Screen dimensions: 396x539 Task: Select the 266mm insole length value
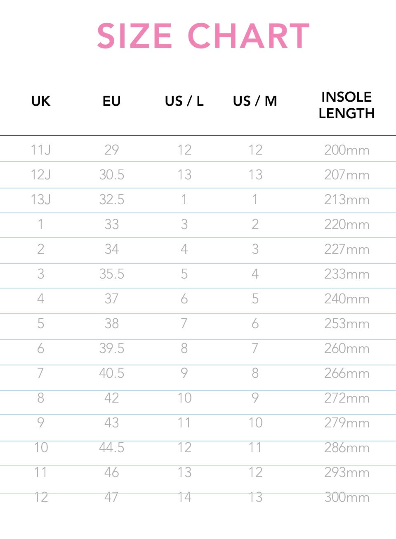coord(346,373)
